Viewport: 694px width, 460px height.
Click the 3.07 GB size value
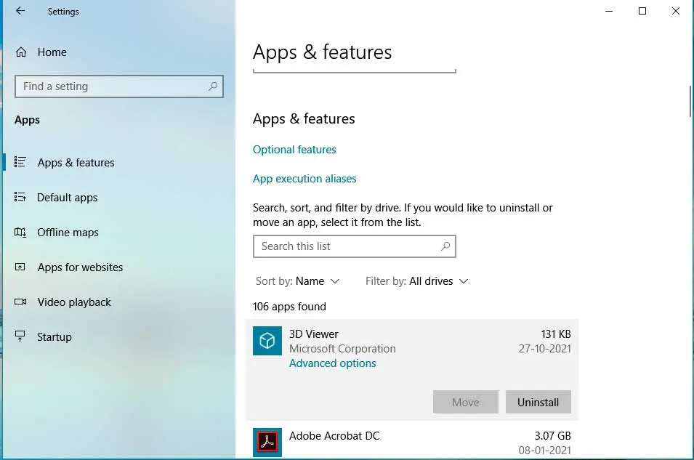(x=553, y=436)
